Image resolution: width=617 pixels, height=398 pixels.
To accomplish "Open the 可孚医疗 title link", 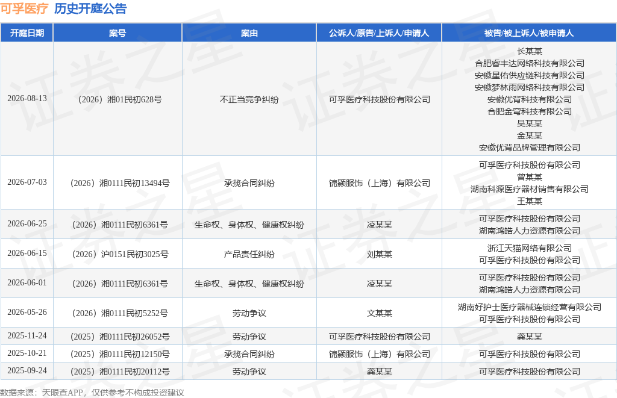I will point(24,8).
